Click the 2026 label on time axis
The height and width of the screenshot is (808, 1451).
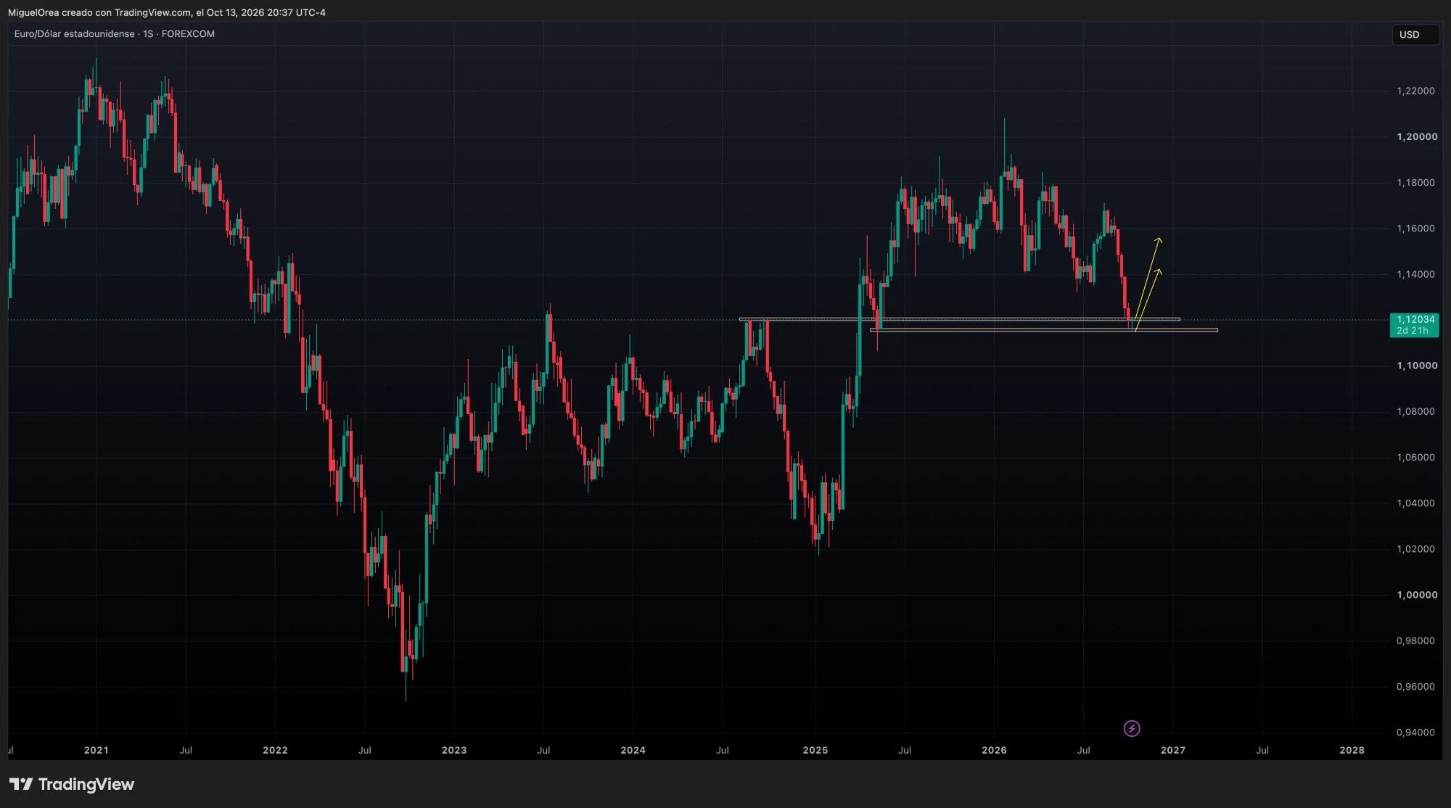(x=994, y=750)
